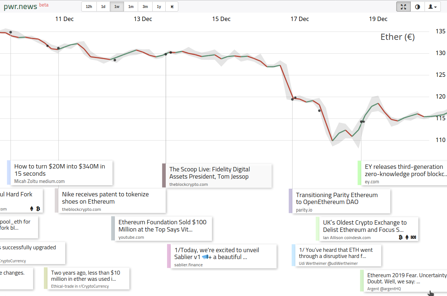Go to the pwr.news home logo
Image resolution: width=447 pixels, height=296 pixels.
point(20,7)
